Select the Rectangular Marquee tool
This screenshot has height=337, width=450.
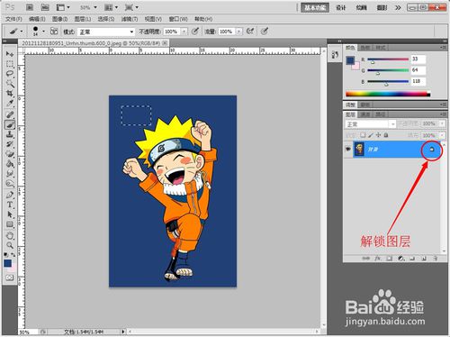(10, 64)
